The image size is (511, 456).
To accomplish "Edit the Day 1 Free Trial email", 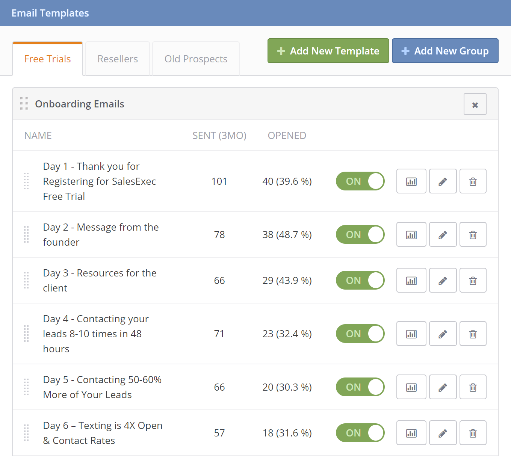I will [x=443, y=181].
